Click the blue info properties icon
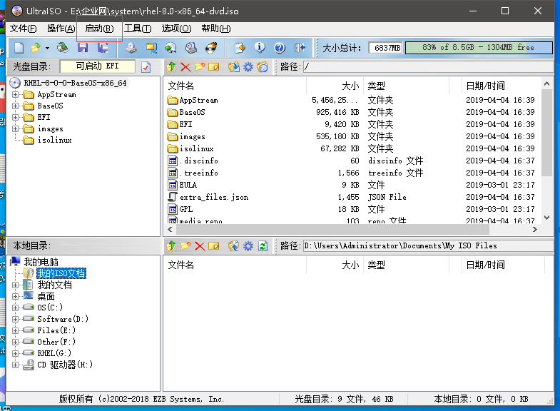 click(260, 48)
